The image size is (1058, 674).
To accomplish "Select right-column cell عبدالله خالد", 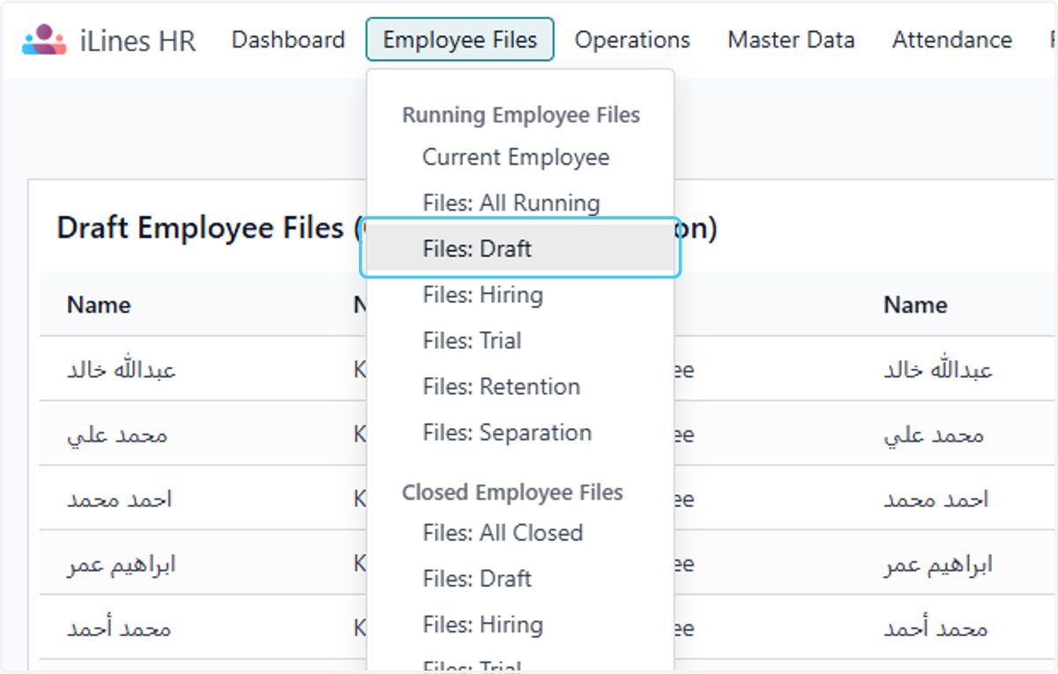I will pyautogui.click(x=938, y=369).
